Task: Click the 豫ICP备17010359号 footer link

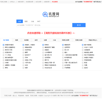Action: (64, 95)
